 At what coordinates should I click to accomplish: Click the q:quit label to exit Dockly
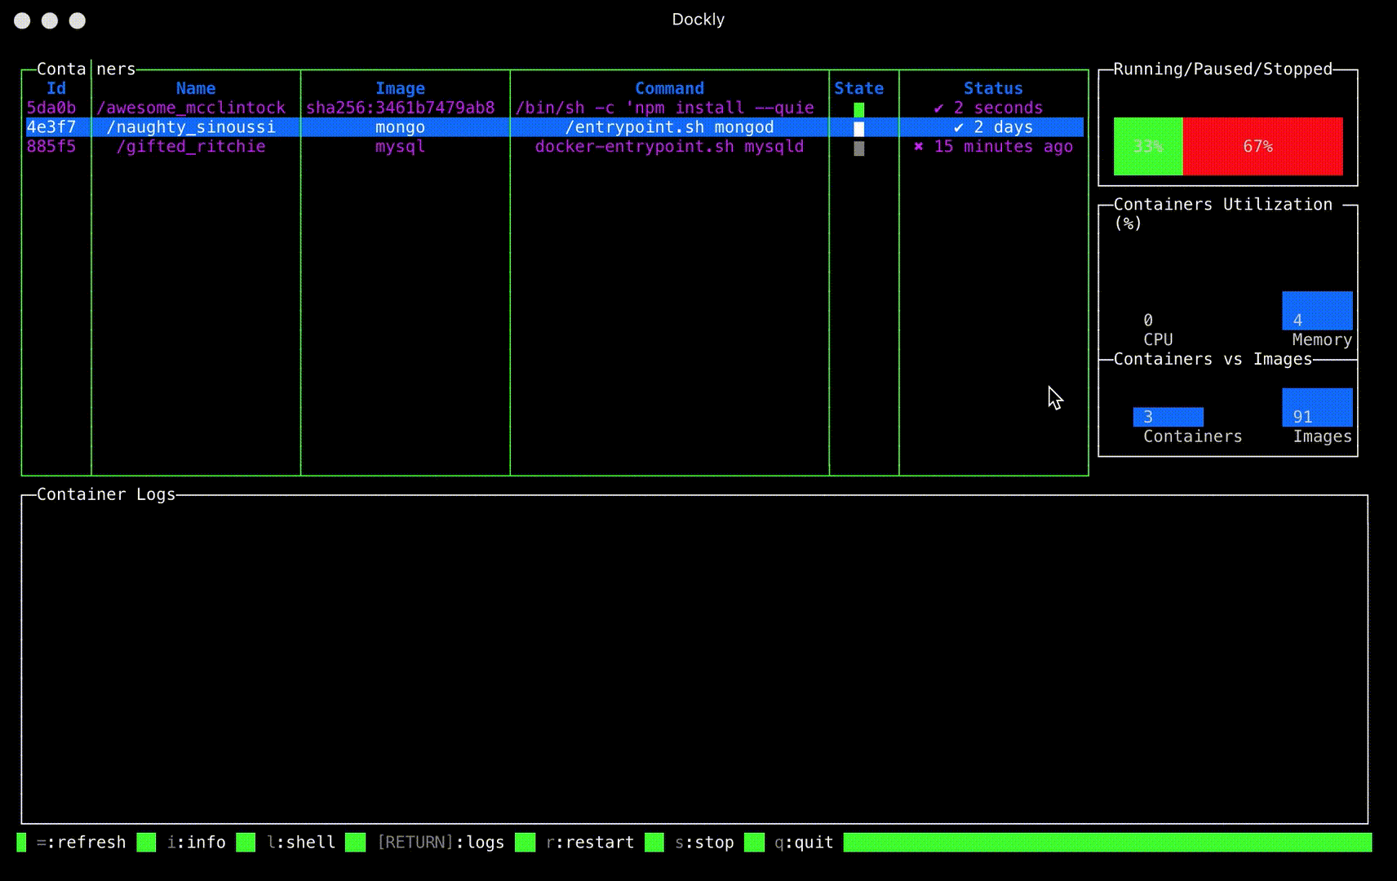coord(803,842)
